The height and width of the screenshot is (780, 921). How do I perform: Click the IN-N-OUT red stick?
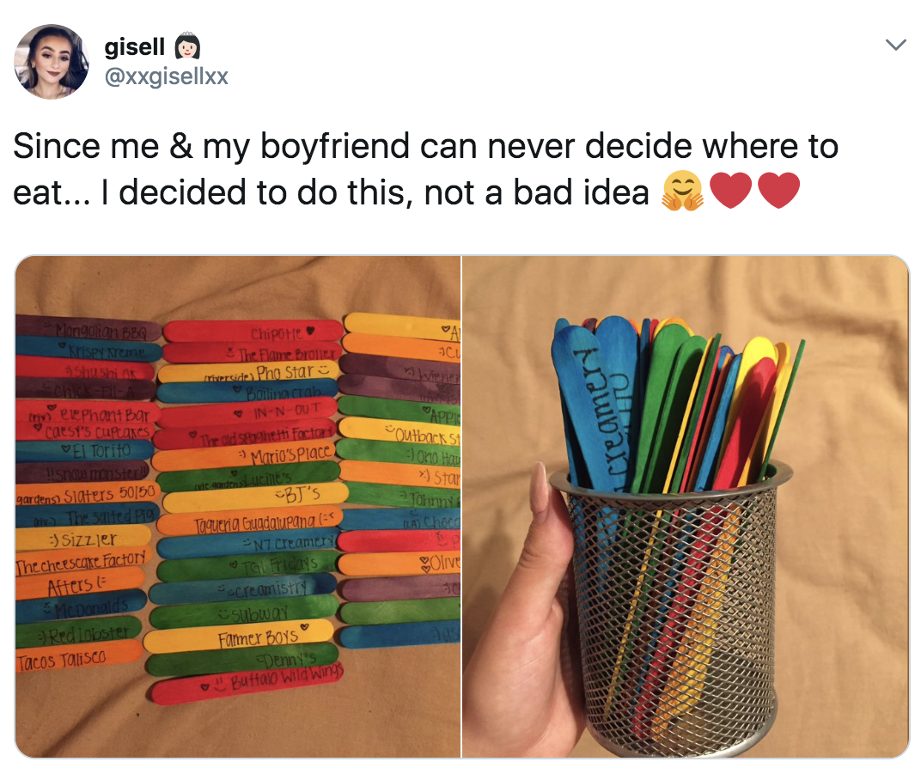247,412
